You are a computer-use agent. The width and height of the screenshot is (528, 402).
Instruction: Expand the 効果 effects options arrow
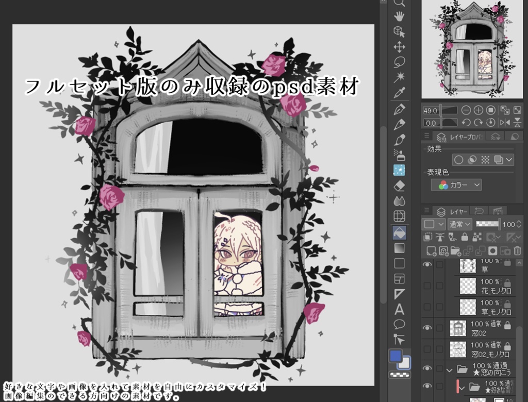coord(509,160)
